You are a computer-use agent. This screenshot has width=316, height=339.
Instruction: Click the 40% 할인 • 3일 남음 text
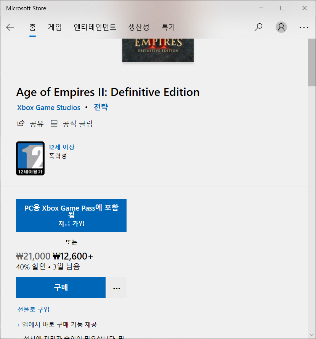[48, 266]
